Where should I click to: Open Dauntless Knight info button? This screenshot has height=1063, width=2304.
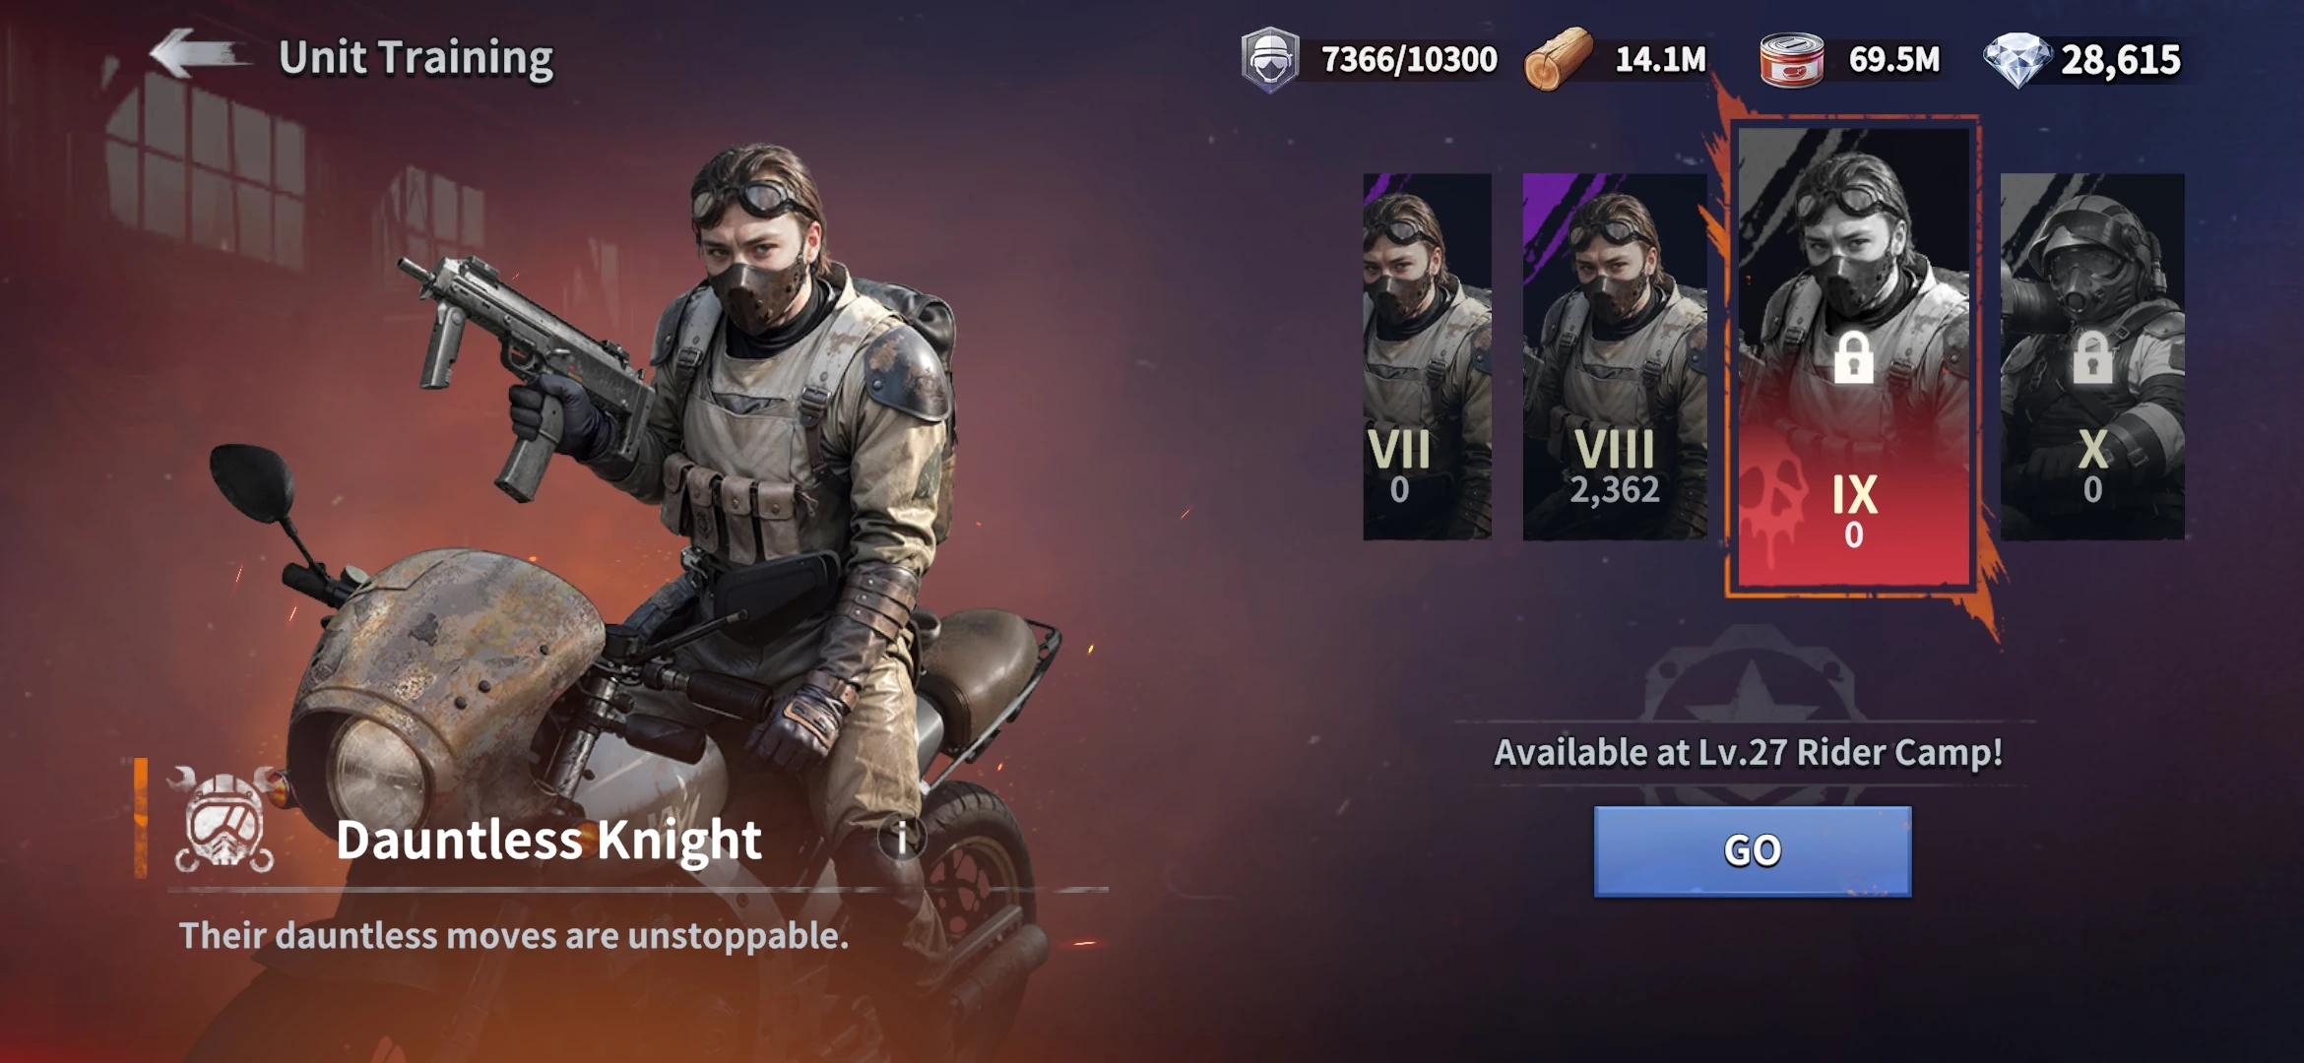[x=901, y=840]
